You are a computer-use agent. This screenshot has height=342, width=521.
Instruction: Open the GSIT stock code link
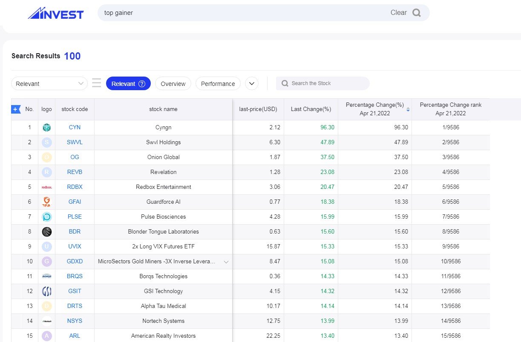(75, 291)
